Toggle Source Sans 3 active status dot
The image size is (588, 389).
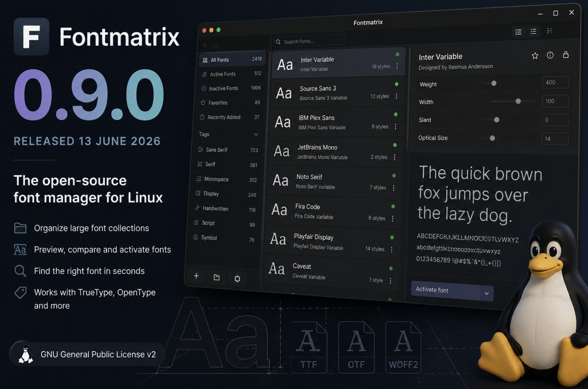tap(397, 84)
